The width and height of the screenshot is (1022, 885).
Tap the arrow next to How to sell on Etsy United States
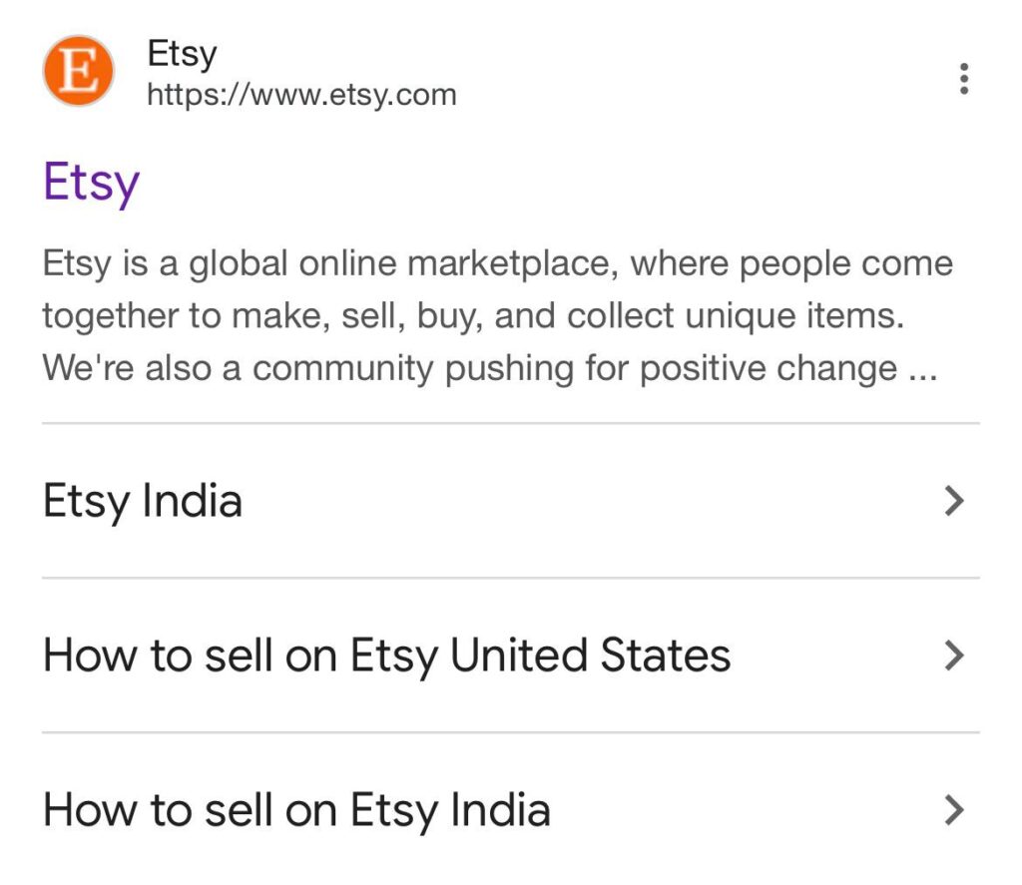tap(954, 656)
